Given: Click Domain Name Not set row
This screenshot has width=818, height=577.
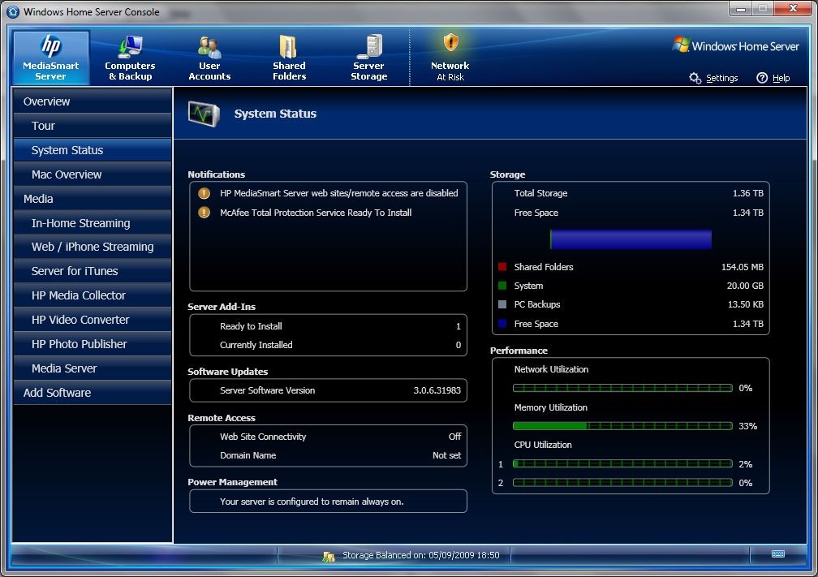Looking at the screenshot, I should (x=340, y=455).
